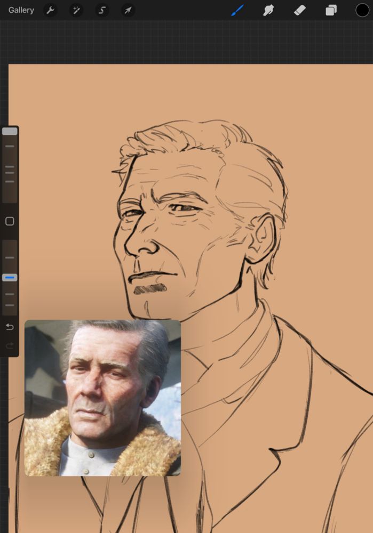Open the Layers panel
Viewport: 373px width, 533px height.
[331, 10]
